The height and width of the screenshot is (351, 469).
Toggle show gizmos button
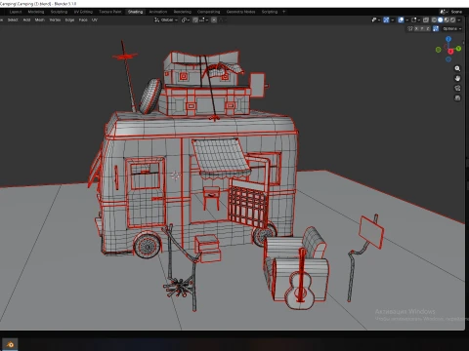[x=386, y=19]
